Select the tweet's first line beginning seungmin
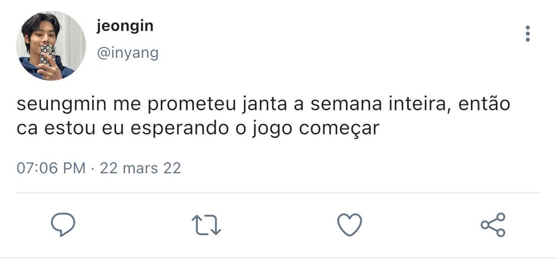This screenshot has height=266, width=556. [263, 105]
